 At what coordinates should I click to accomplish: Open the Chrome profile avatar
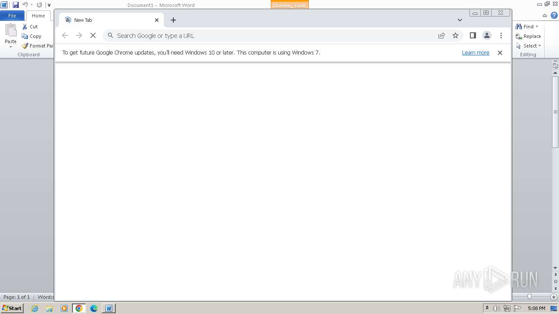pyautogui.click(x=487, y=36)
